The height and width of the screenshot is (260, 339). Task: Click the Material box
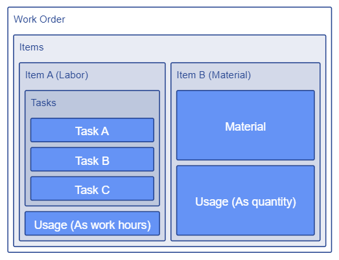pos(246,125)
